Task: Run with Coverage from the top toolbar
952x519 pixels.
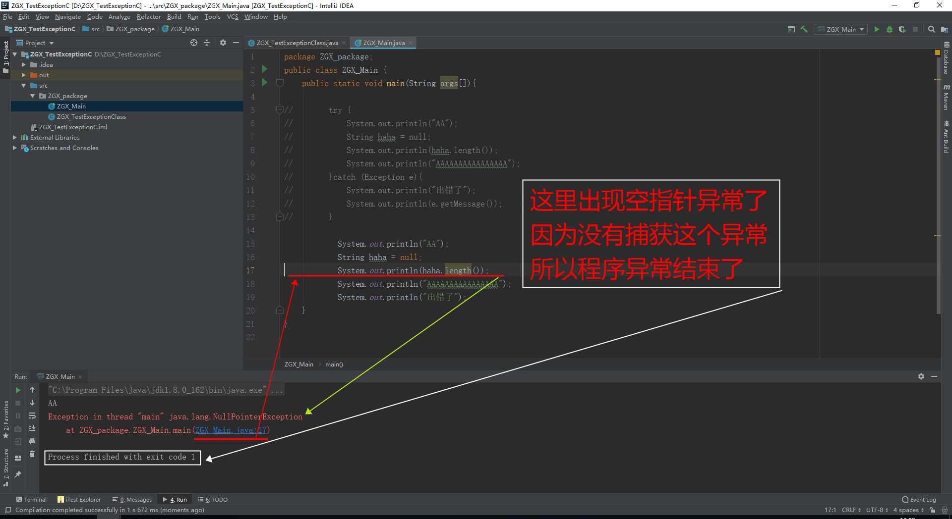Action: pyautogui.click(x=902, y=29)
